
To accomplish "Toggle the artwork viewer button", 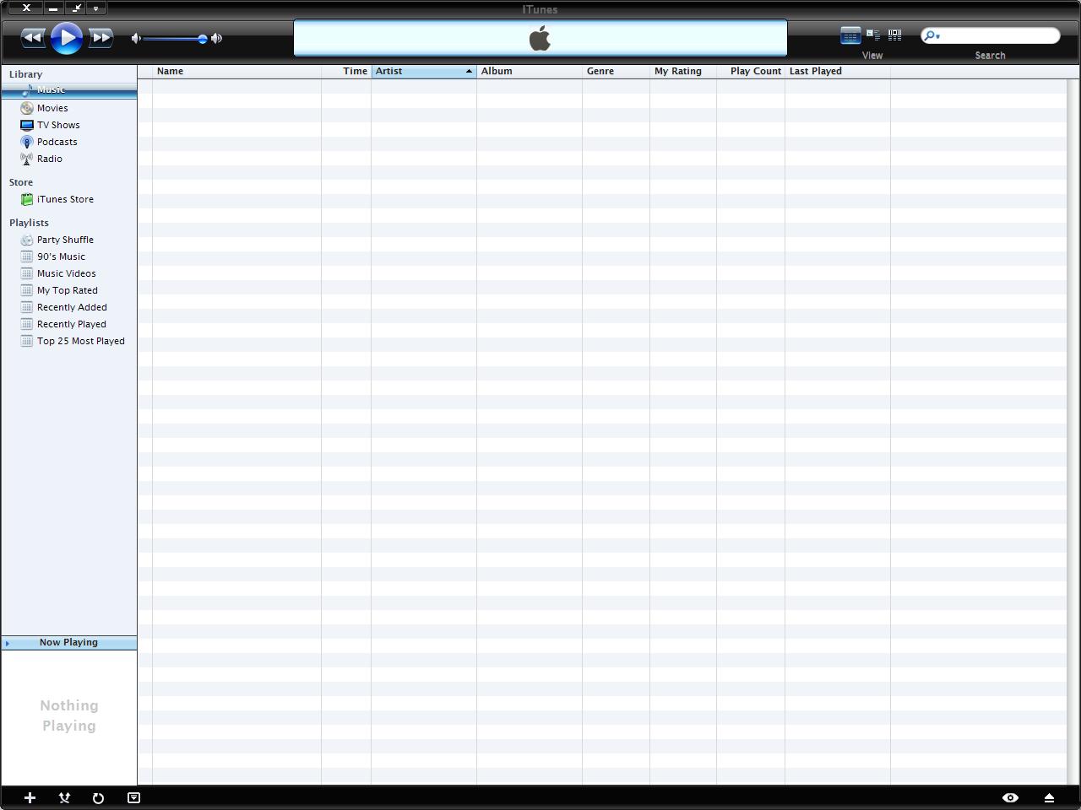I will (x=133, y=797).
